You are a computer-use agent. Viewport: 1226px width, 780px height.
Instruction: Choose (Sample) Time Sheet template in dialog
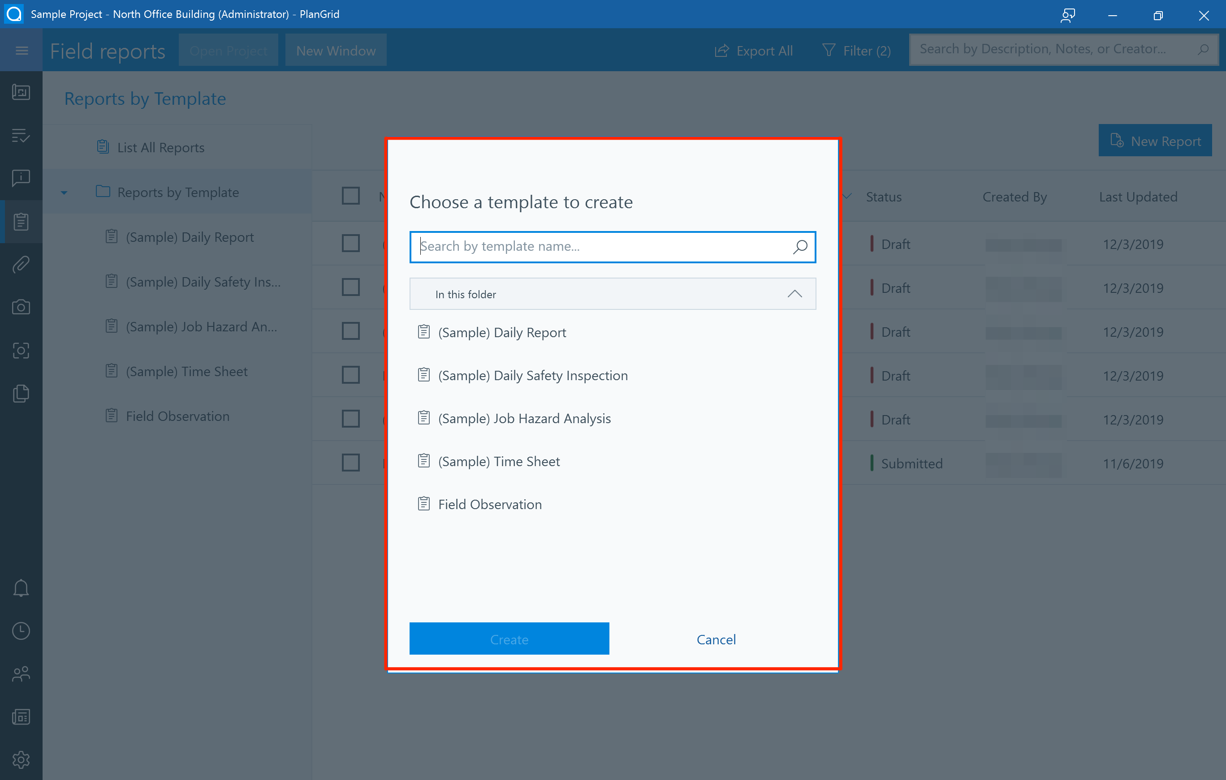point(613,462)
